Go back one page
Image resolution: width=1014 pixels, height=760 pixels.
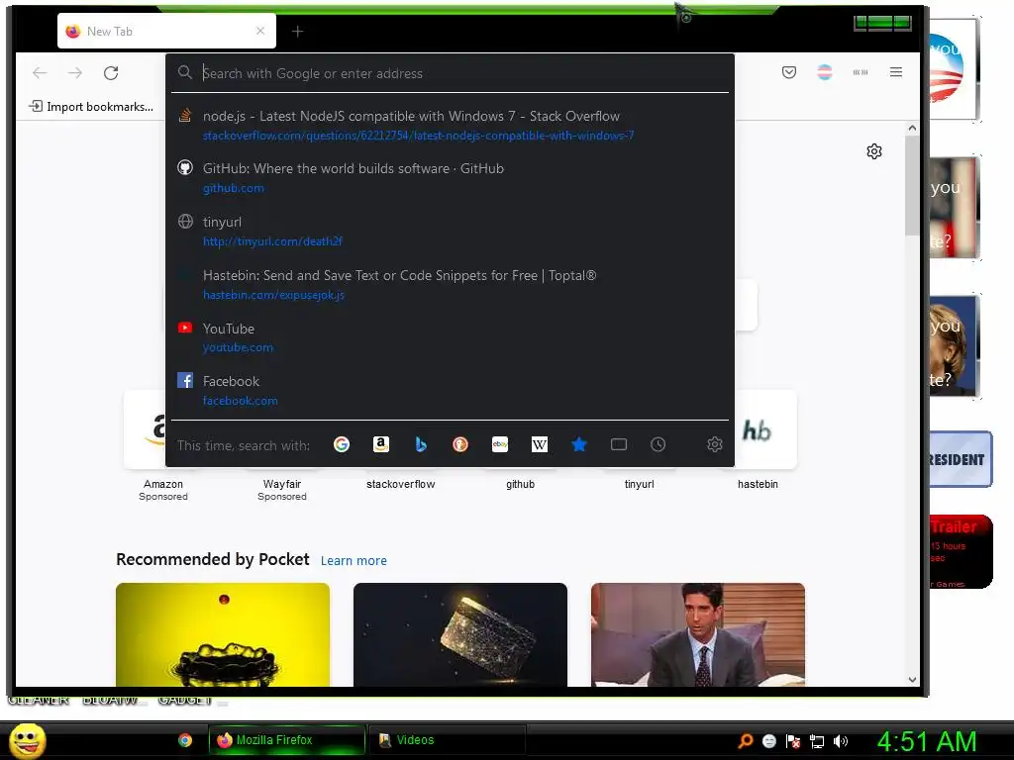tap(40, 73)
